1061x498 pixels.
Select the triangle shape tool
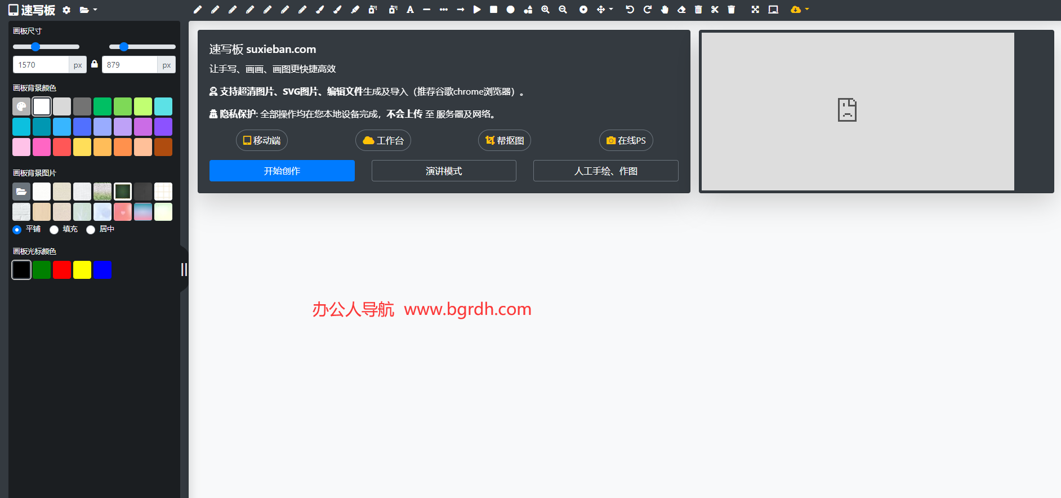pos(477,10)
